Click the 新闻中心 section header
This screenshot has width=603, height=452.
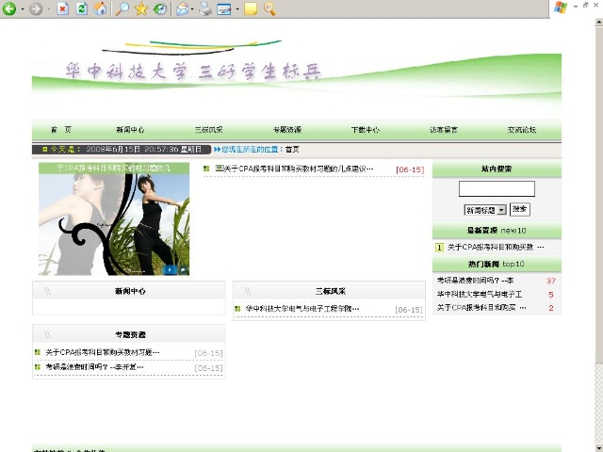click(130, 291)
